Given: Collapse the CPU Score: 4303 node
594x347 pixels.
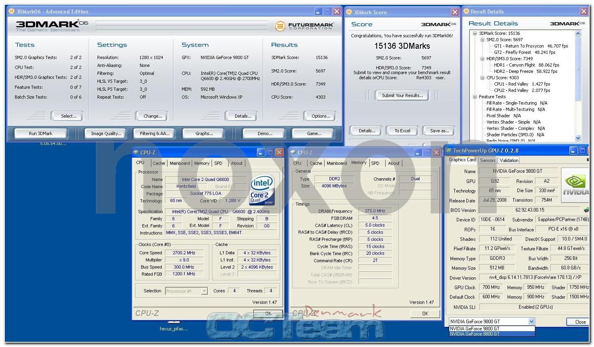Looking at the screenshot, I should [x=483, y=78].
